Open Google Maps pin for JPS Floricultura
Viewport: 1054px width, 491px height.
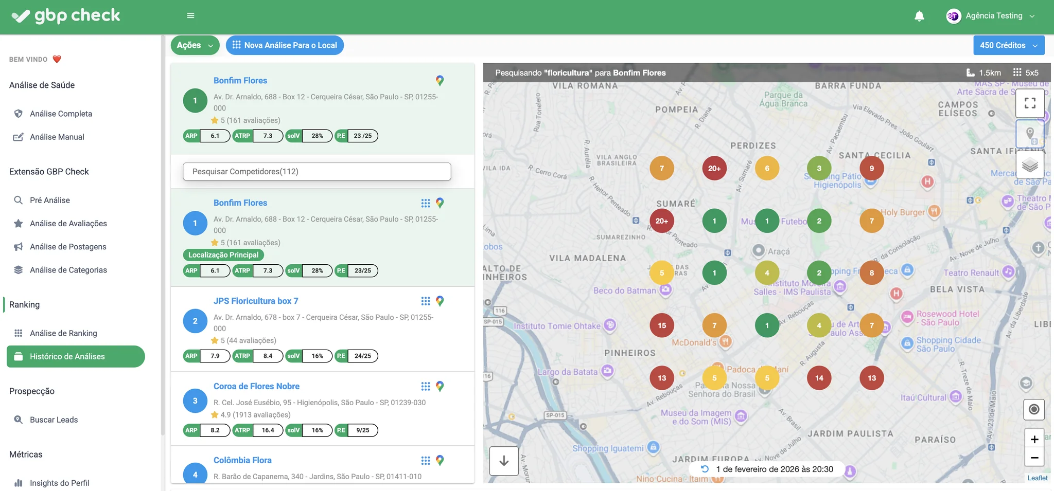point(440,301)
